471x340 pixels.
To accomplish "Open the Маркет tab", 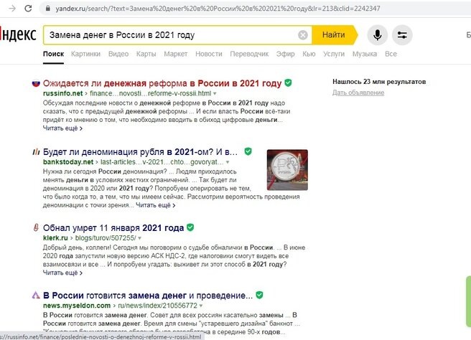I will point(176,54).
